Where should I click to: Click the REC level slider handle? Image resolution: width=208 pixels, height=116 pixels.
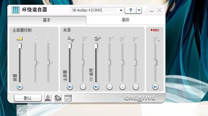pos(155,63)
